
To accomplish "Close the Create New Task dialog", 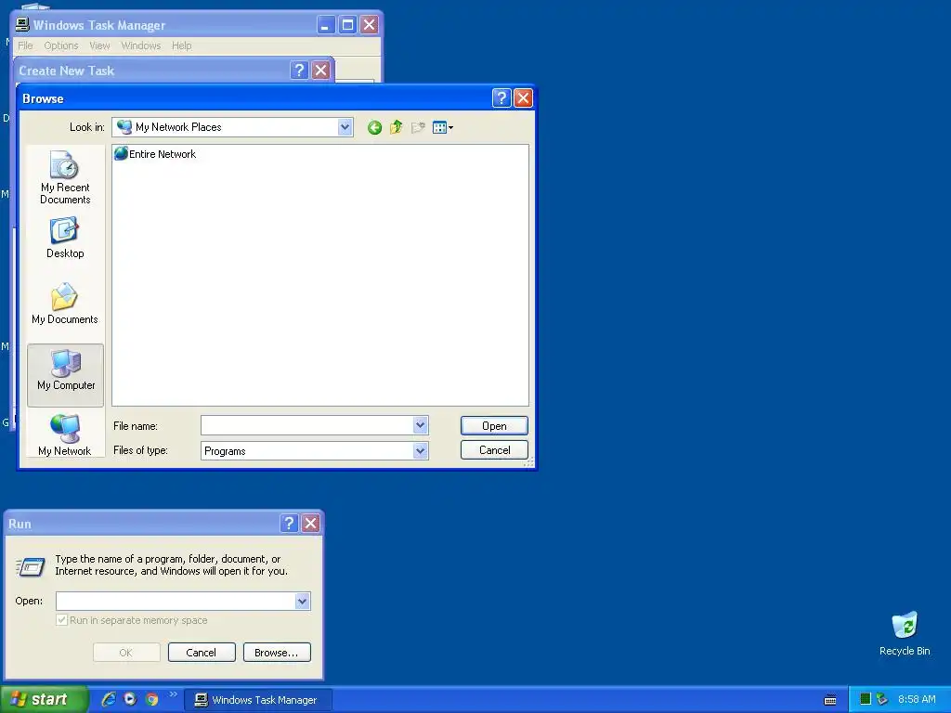I will (320, 71).
